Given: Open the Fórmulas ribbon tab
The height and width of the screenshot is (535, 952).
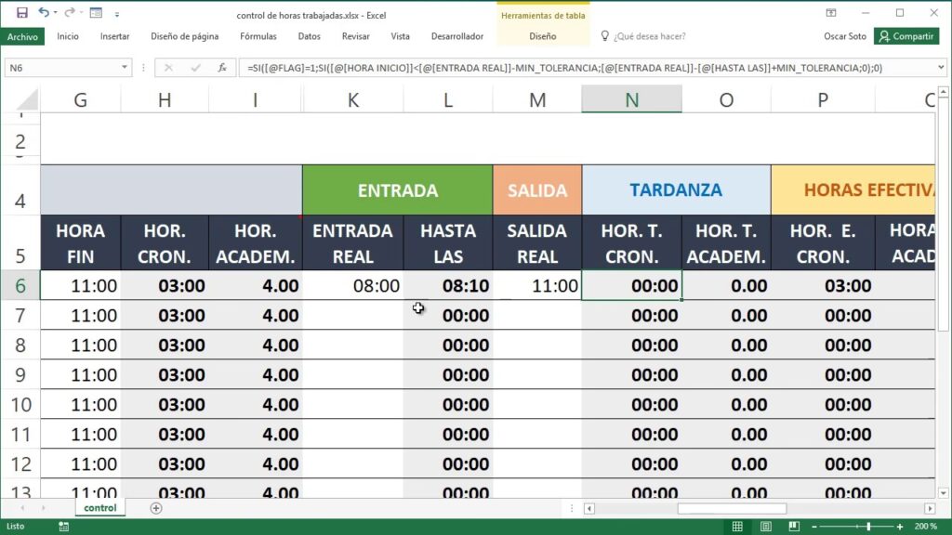Looking at the screenshot, I should (x=258, y=36).
